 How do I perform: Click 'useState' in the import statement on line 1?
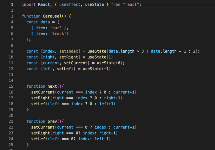click(x=95, y=5)
